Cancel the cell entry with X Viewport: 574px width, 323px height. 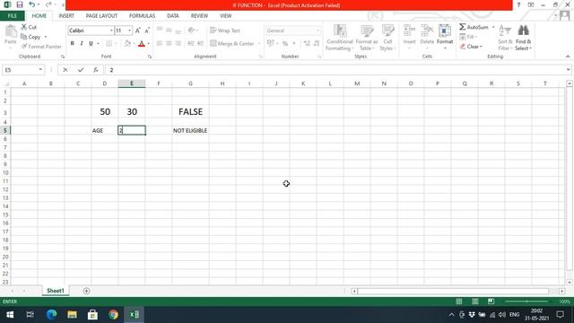65,70
